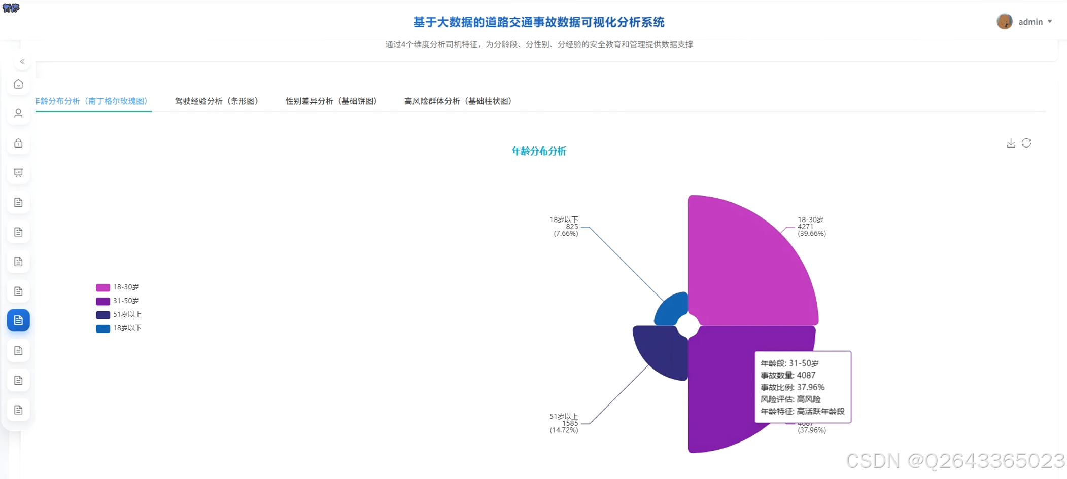The height and width of the screenshot is (479, 1067).
Task: Click the presentation board icon in sidebar
Action: point(18,172)
